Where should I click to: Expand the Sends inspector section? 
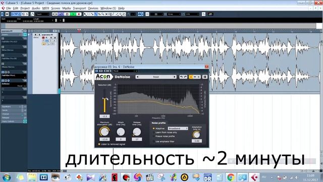click(14, 110)
